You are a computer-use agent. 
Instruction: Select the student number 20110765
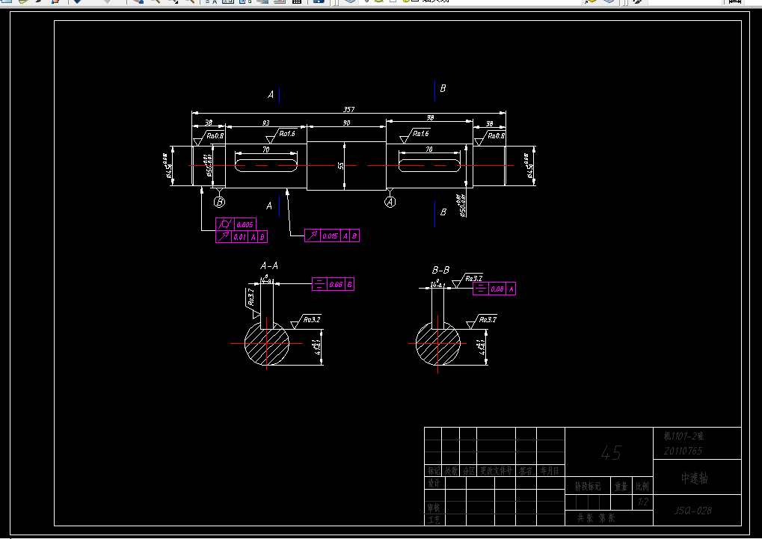point(683,451)
